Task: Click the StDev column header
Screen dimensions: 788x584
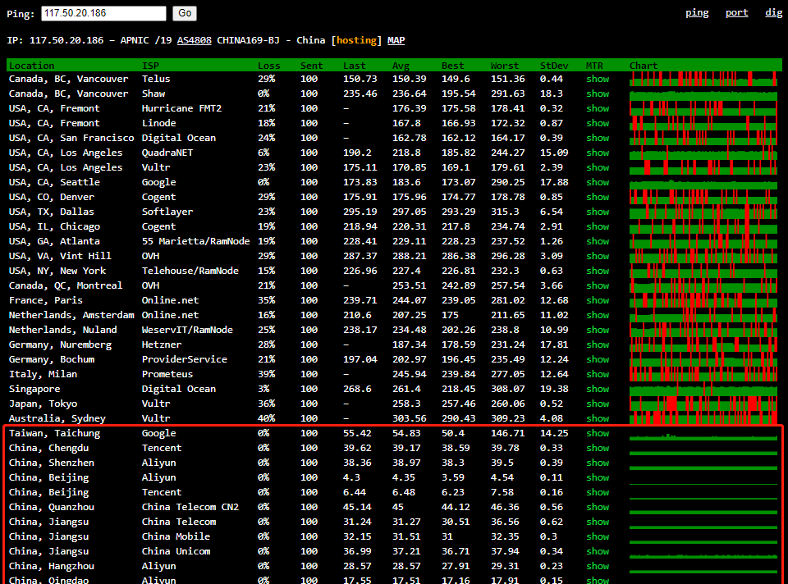Action: (554, 66)
